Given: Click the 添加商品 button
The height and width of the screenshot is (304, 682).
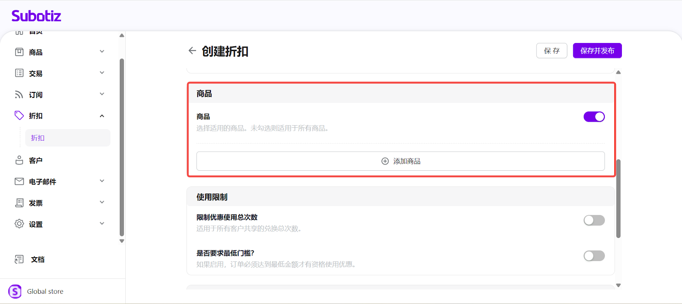Looking at the screenshot, I should click(400, 161).
